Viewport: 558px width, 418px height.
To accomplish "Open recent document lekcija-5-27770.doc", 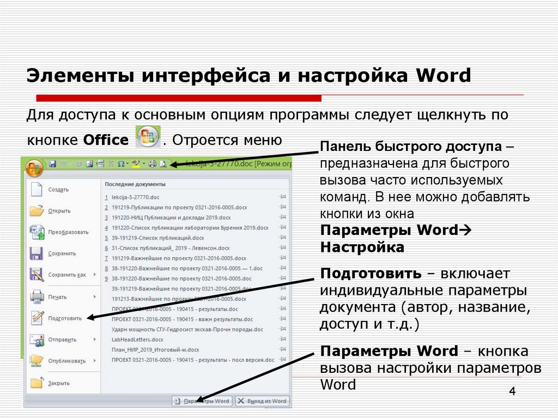I will (x=135, y=197).
